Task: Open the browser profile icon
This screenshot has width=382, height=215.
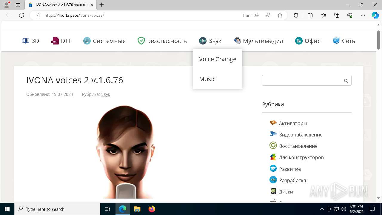Action: click(x=6, y=5)
